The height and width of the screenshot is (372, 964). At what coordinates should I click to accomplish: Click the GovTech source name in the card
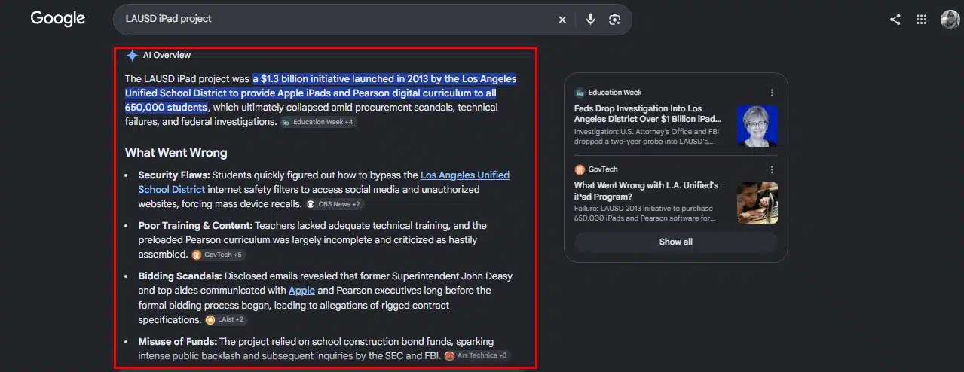point(603,169)
